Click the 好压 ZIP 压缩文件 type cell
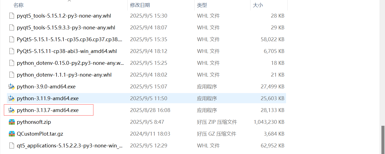The height and width of the screenshot is (154, 385). [217, 122]
